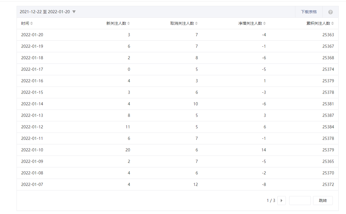Click date range 2021-12-22 至 2022-01-20
Image resolution: width=346 pixels, height=214 pixels.
pos(45,12)
